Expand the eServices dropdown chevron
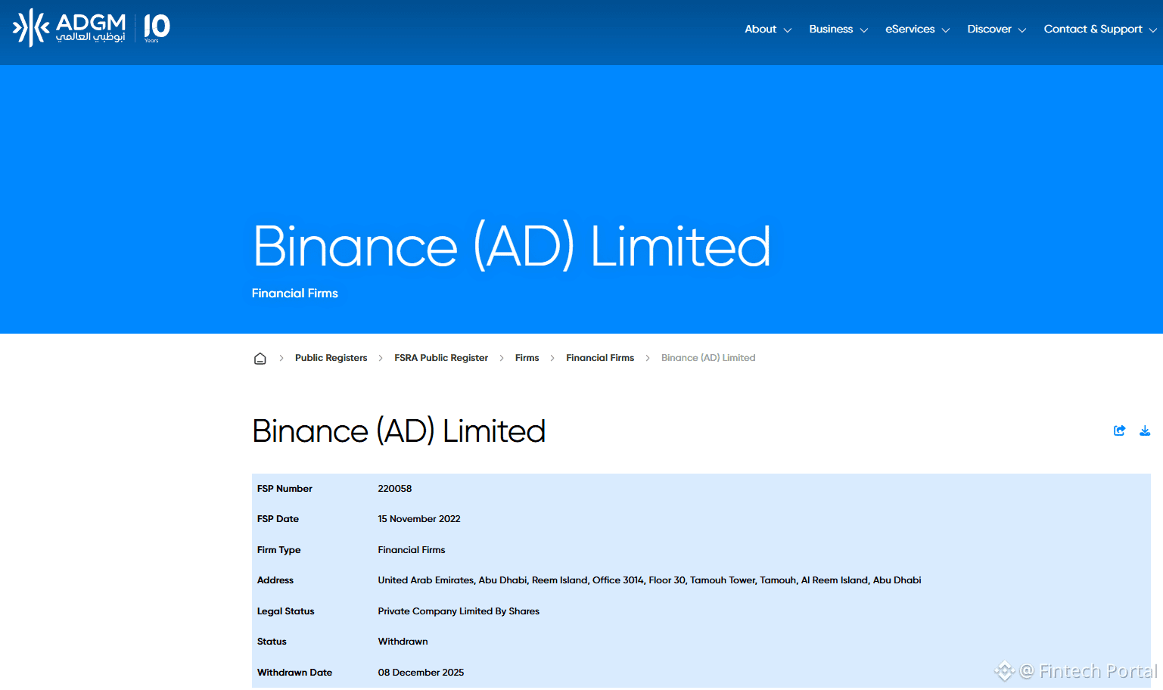This screenshot has width=1163, height=690. (946, 30)
